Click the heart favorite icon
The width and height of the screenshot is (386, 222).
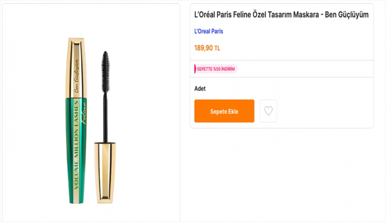pyautogui.click(x=269, y=111)
